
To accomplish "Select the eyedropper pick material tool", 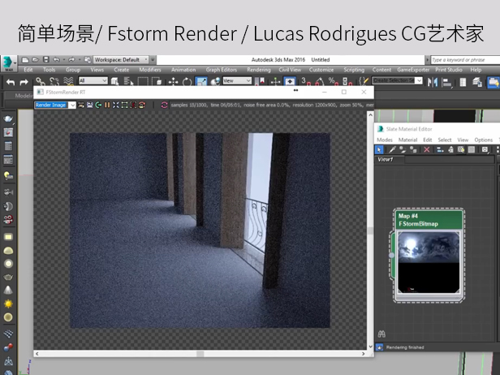I will [x=391, y=149].
